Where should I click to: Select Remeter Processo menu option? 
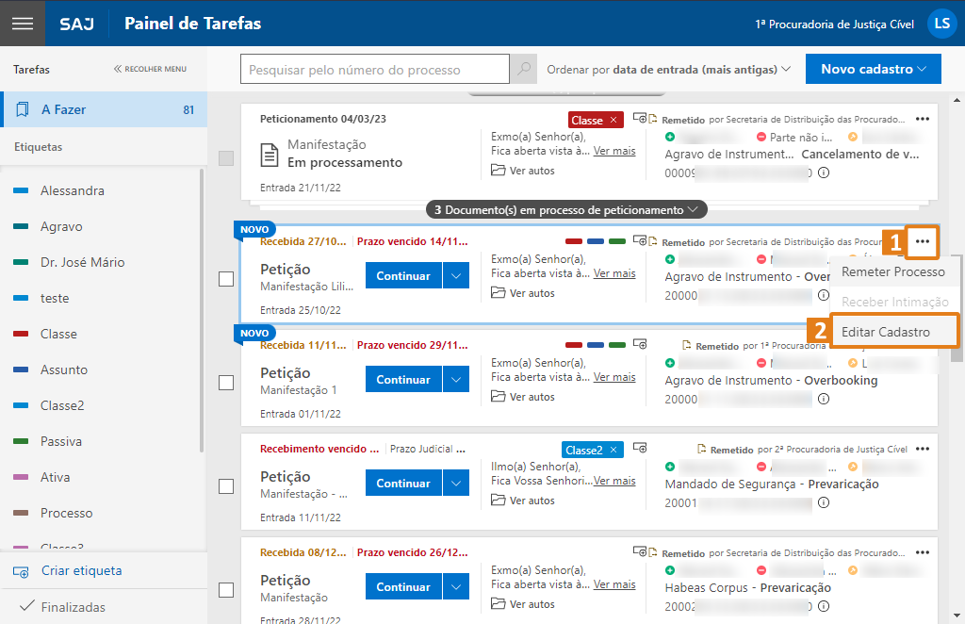click(892, 271)
